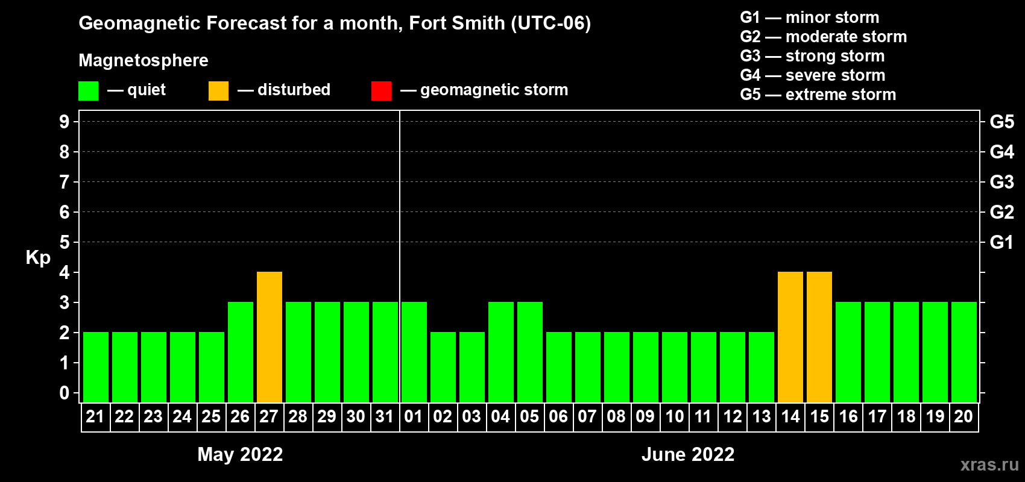Select the orange bar above date 14
The image size is (1025, 482).
(x=790, y=337)
